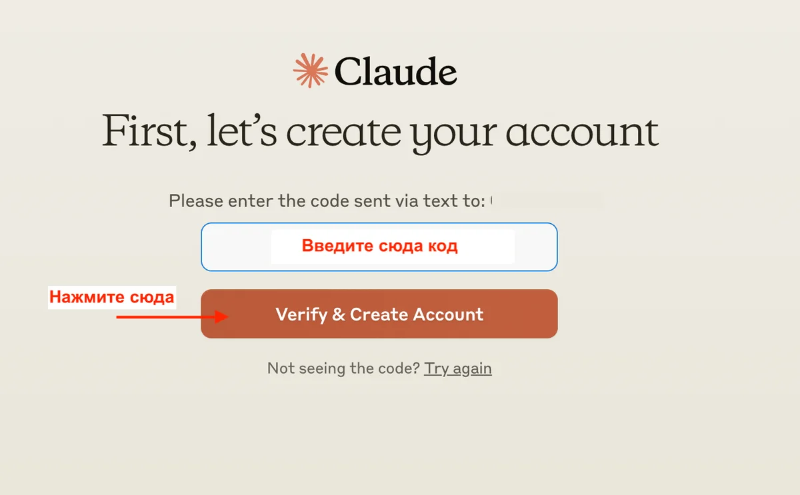Viewport: 800px width, 495px height.
Task: Click the orange Claude starburst logo
Action: pyautogui.click(x=311, y=70)
